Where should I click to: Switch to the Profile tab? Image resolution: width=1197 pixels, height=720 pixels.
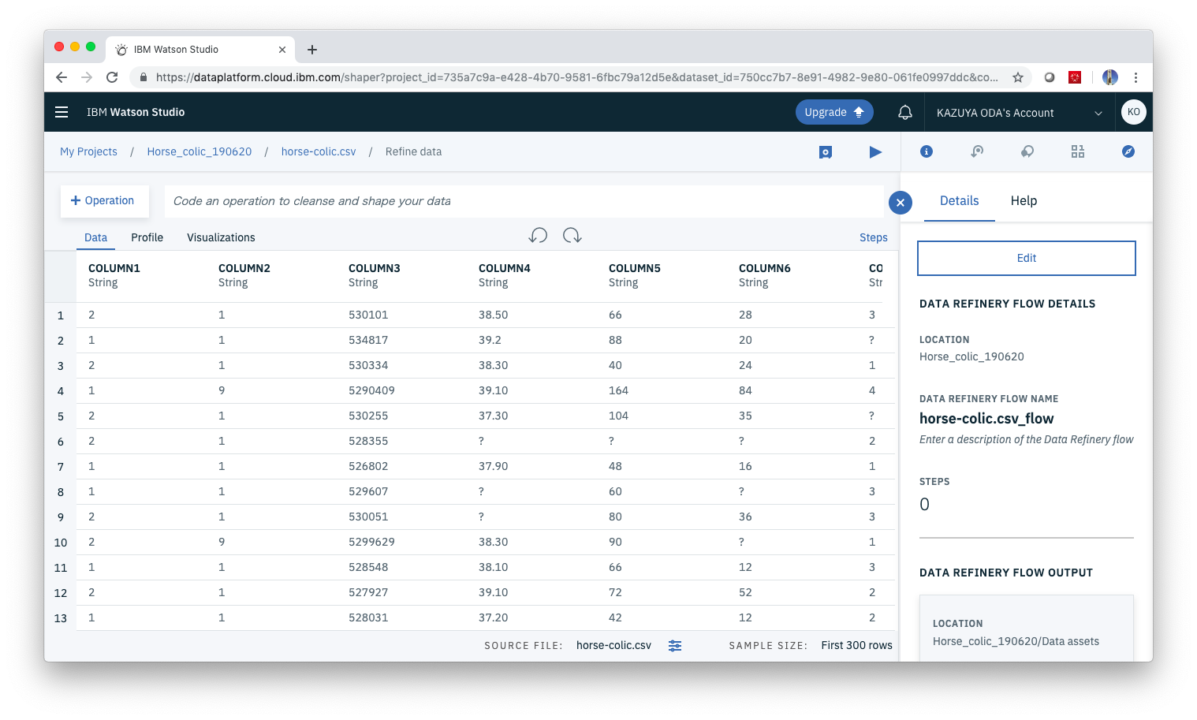[147, 237]
